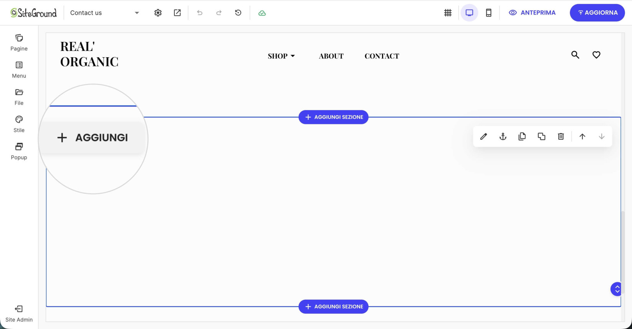632x329 pixels.
Task: Click the magnified AGGIUNGI button
Action: pos(93,137)
